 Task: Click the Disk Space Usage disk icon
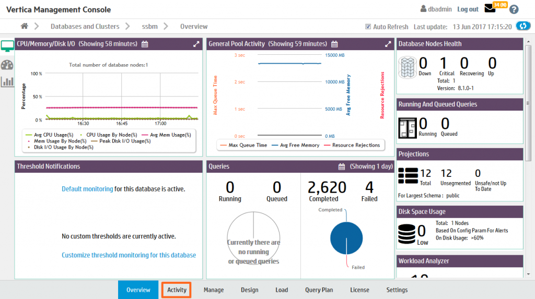click(406, 234)
